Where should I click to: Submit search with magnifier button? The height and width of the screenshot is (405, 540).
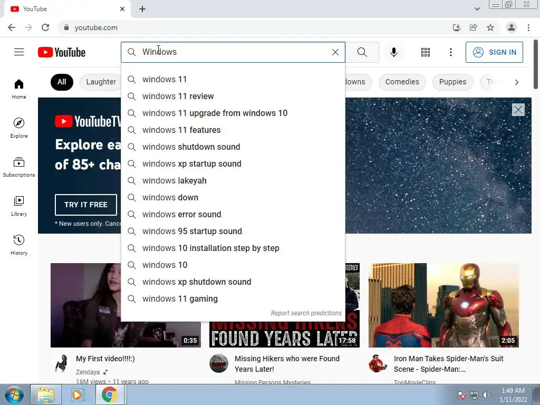click(x=362, y=52)
